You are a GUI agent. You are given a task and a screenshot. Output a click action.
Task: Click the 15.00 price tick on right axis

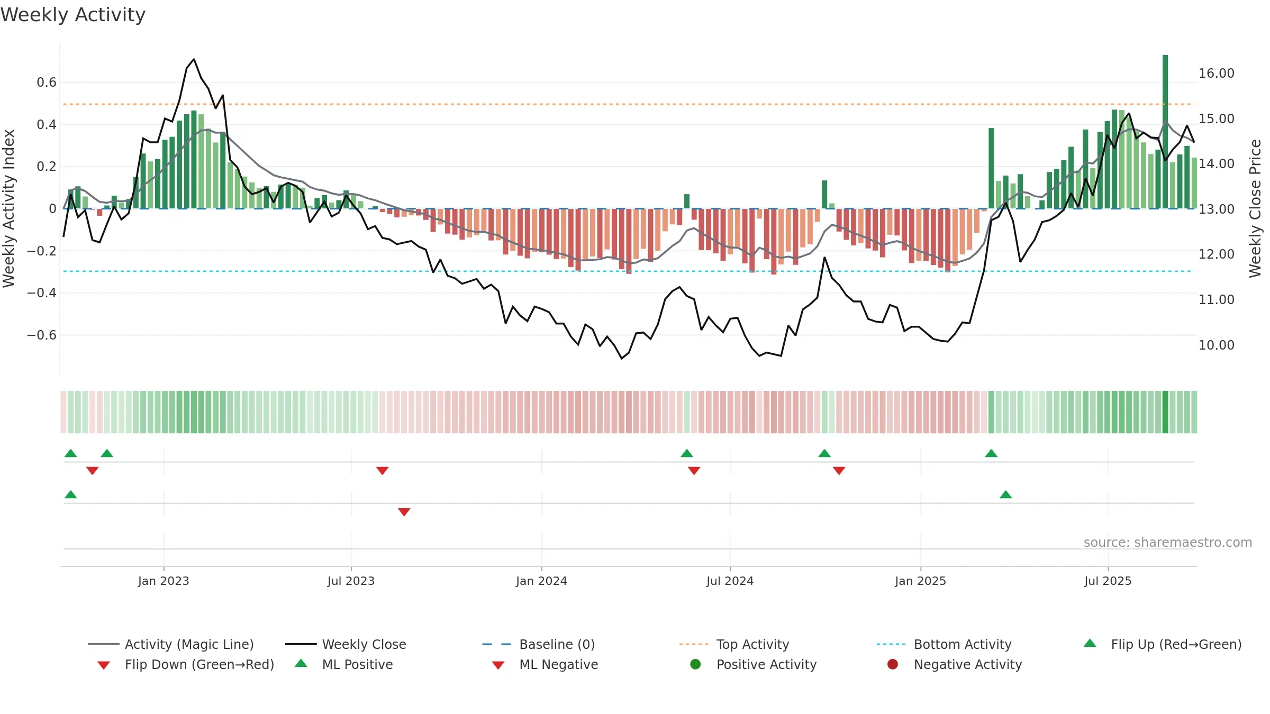pos(1217,119)
